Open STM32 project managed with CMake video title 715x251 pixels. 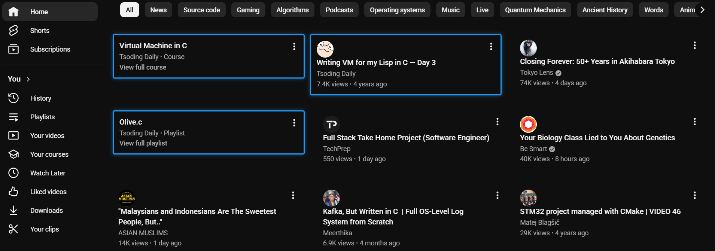(600, 211)
